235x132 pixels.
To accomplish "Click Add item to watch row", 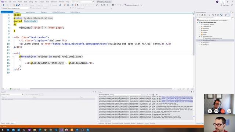I will tap(48, 99).
